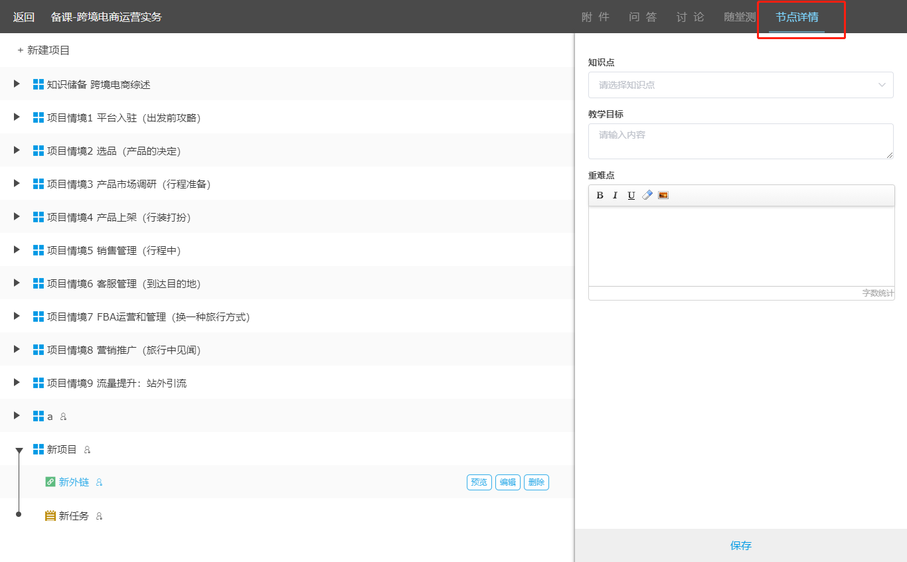The height and width of the screenshot is (562, 907).
Task: Switch to the 讨论 tab
Action: [x=691, y=17]
